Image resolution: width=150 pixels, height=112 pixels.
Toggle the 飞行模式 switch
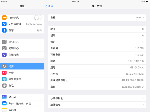point(38,18)
